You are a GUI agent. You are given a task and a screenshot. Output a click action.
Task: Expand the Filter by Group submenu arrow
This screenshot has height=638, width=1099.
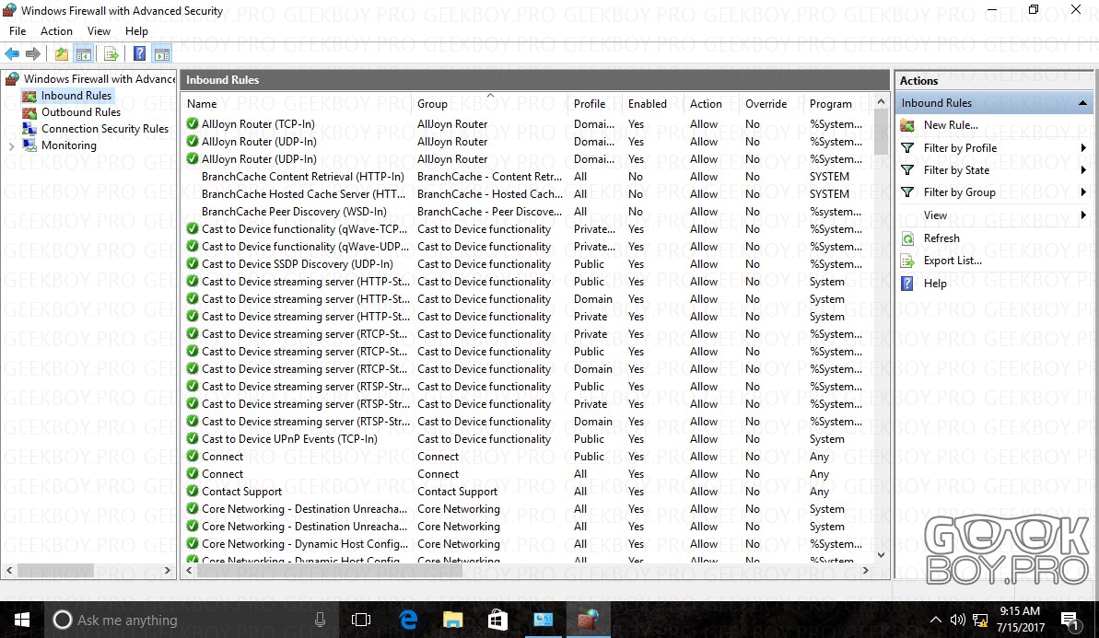(1083, 191)
